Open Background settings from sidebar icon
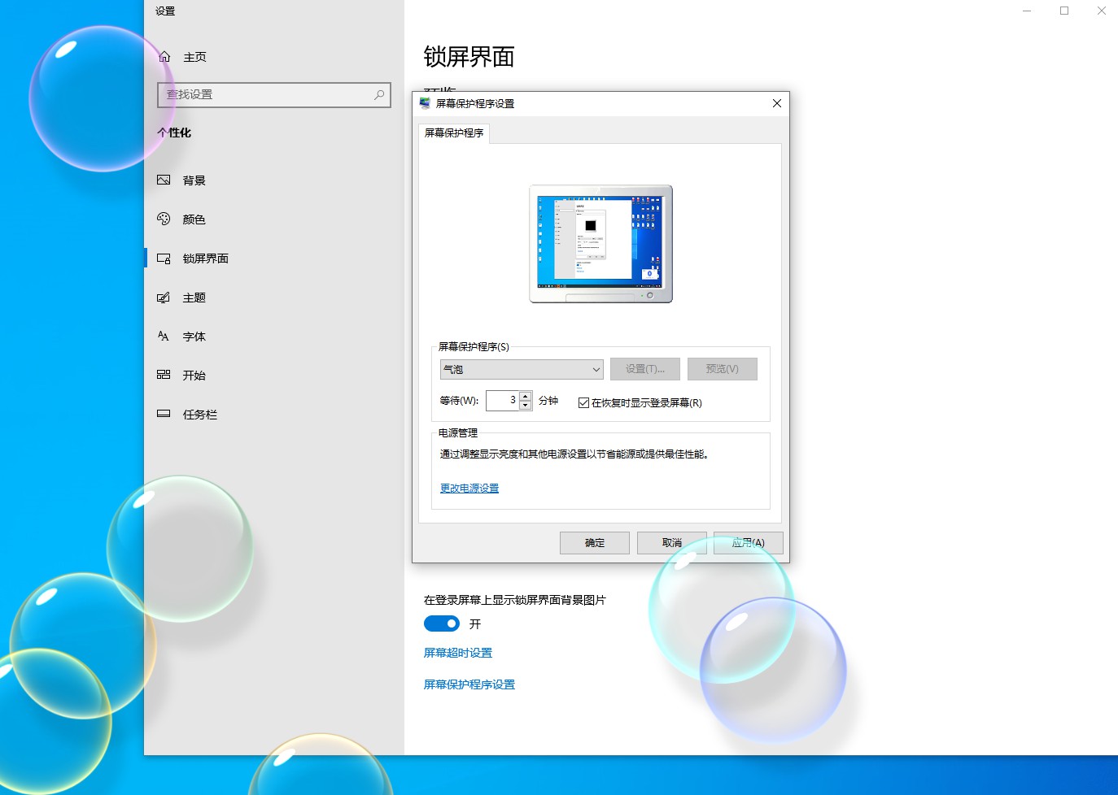 pyautogui.click(x=163, y=180)
